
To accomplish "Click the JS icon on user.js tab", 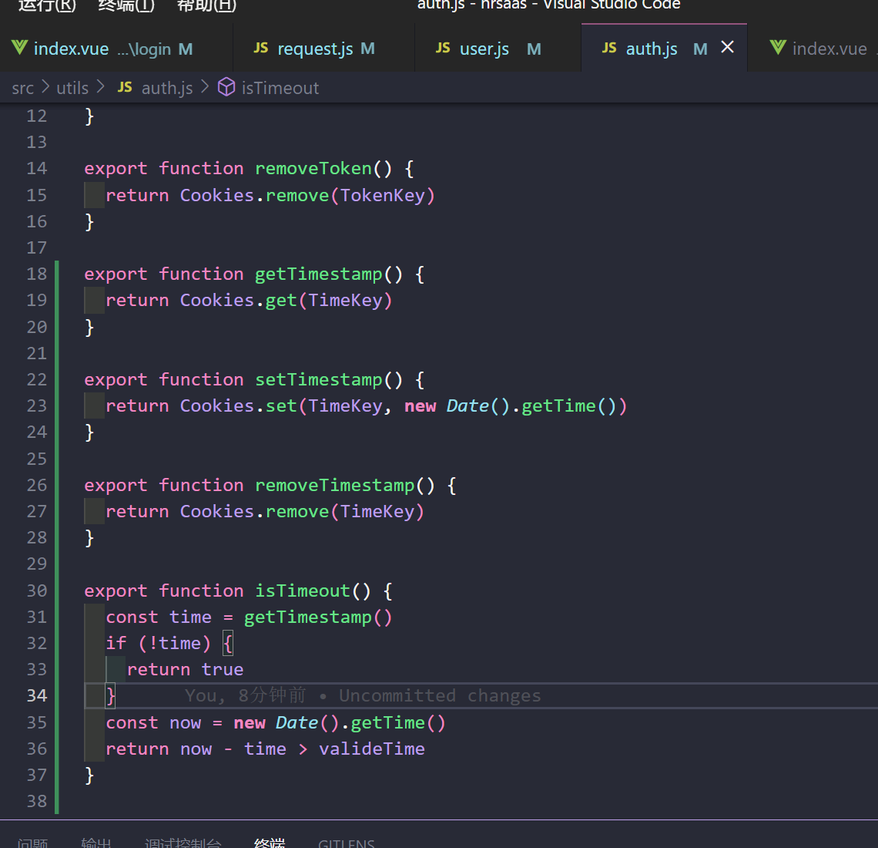I will [x=443, y=48].
